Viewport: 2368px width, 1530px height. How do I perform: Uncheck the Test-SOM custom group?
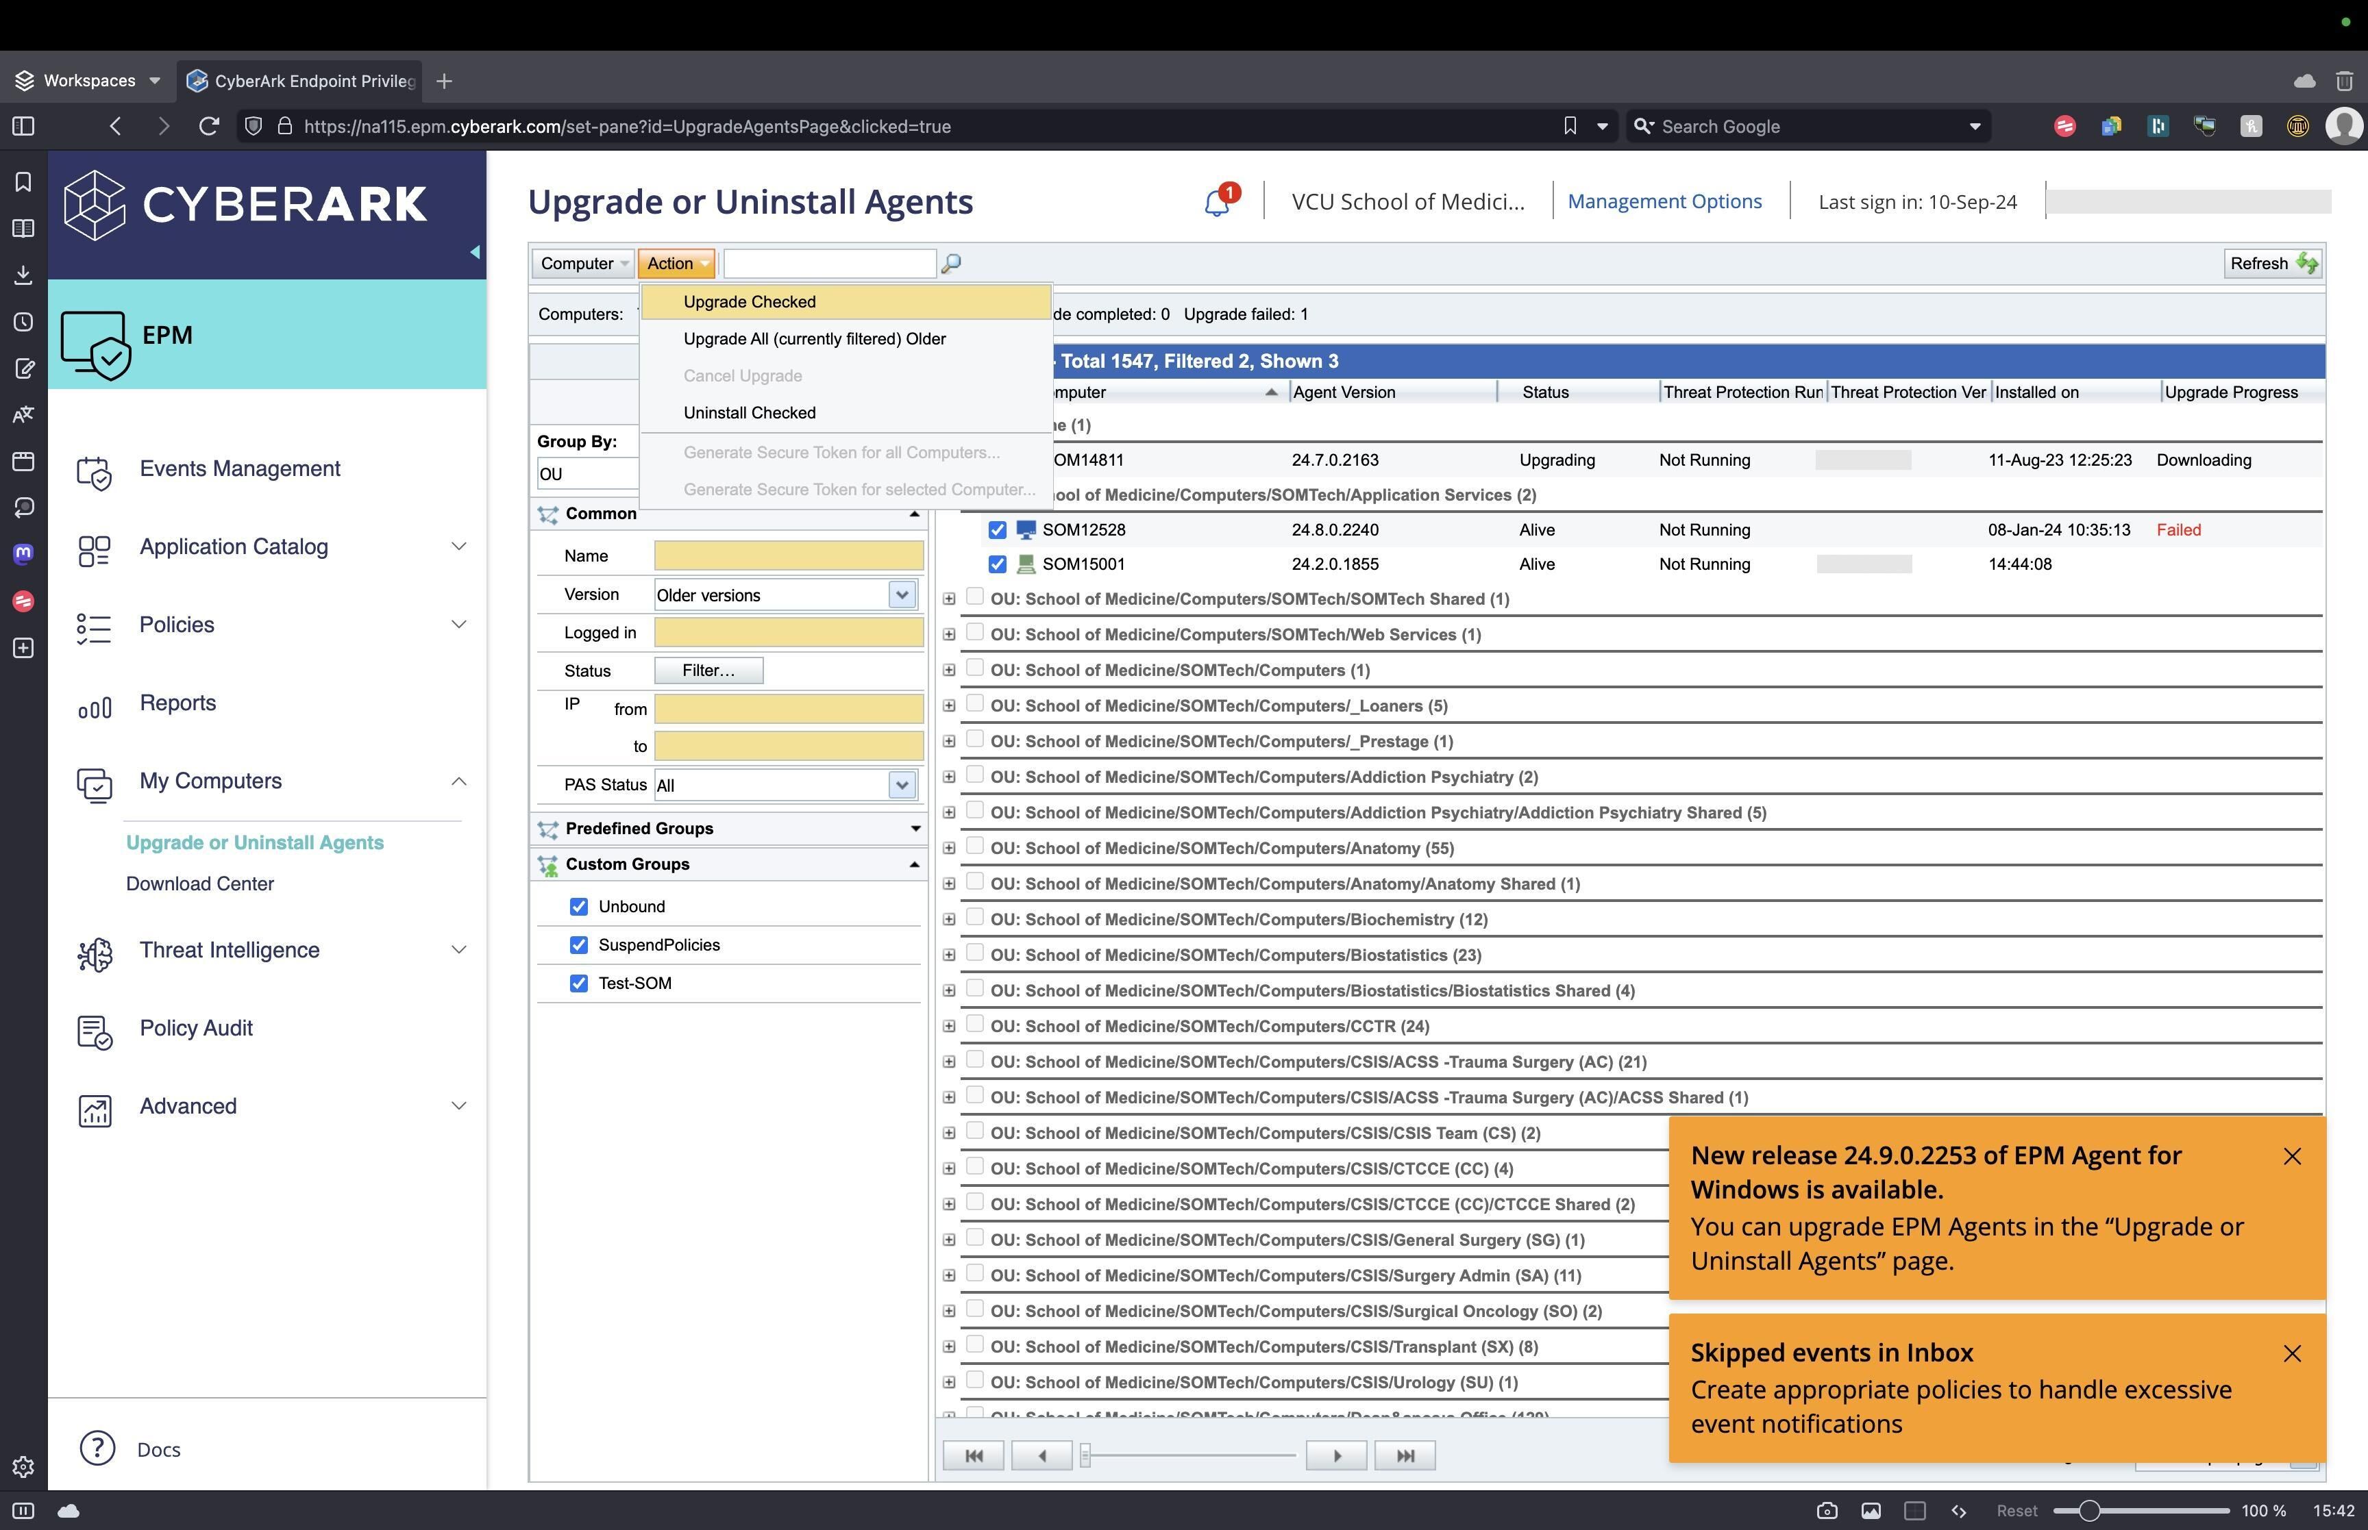[x=578, y=983]
